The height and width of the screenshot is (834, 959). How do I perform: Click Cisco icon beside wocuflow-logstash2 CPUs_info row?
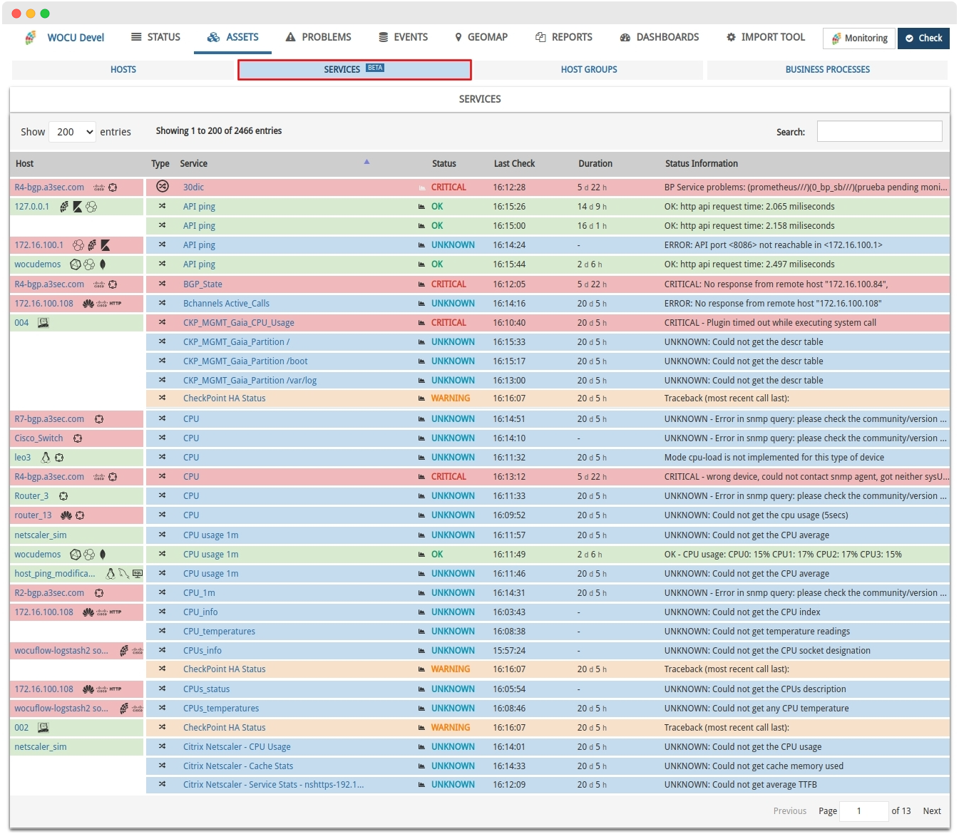coord(138,650)
